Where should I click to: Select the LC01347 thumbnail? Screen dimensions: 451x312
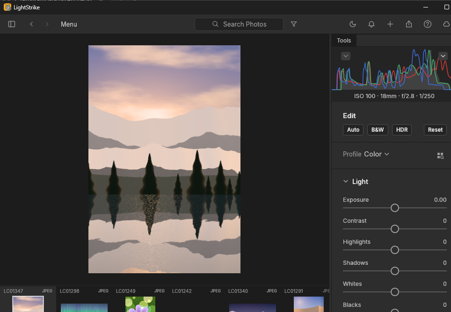pos(28,304)
